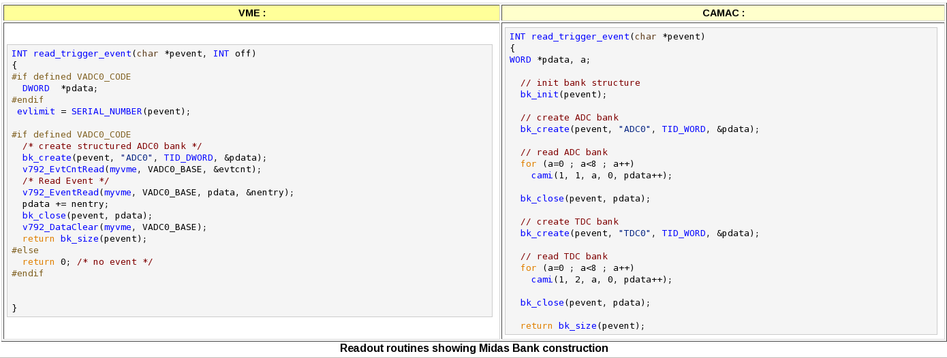This screenshot has width=947, height=358.
Task: Open bk_create link on the CAMAC "ADC0" line
Action: click(x=545, y=129)
